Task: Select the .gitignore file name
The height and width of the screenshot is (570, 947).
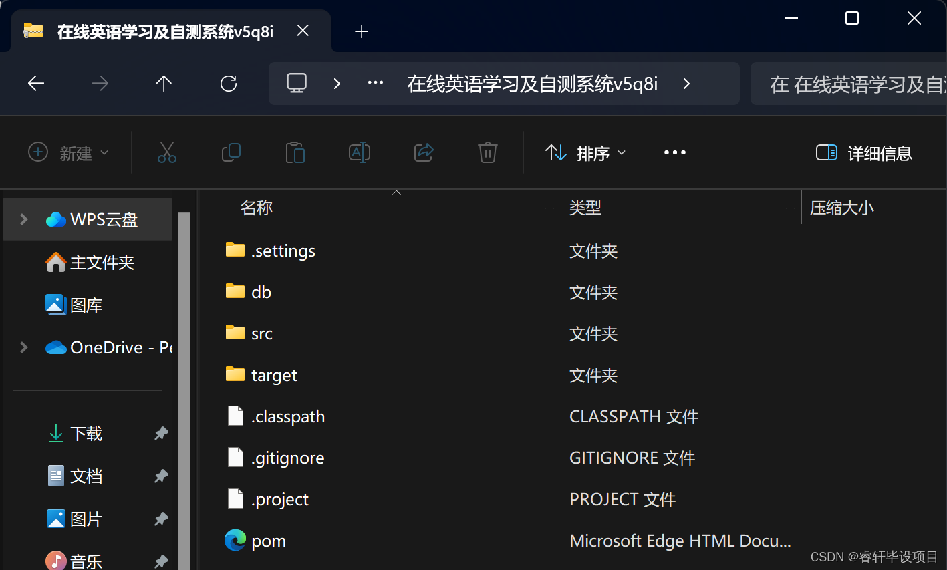Action: (288, 458)
